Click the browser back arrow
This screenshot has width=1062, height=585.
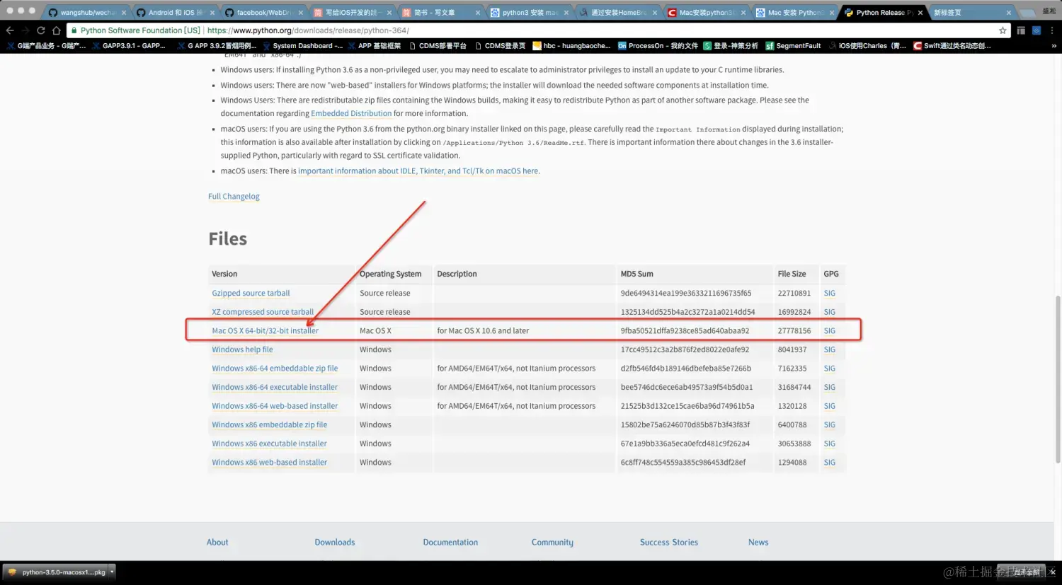pyautogui.click(x=10, y=30)
